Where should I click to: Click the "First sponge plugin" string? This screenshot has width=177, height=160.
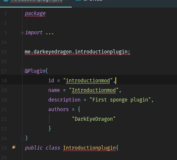click(x=120, y=100)
